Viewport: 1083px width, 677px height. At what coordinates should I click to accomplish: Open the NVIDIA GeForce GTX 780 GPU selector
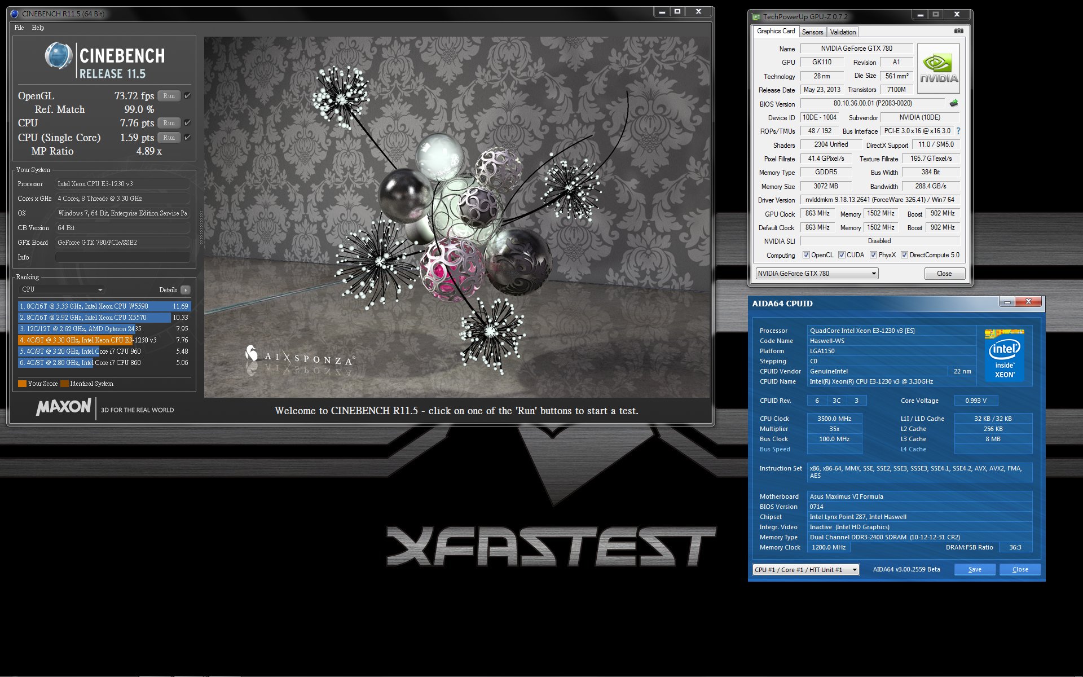point(817,274)
